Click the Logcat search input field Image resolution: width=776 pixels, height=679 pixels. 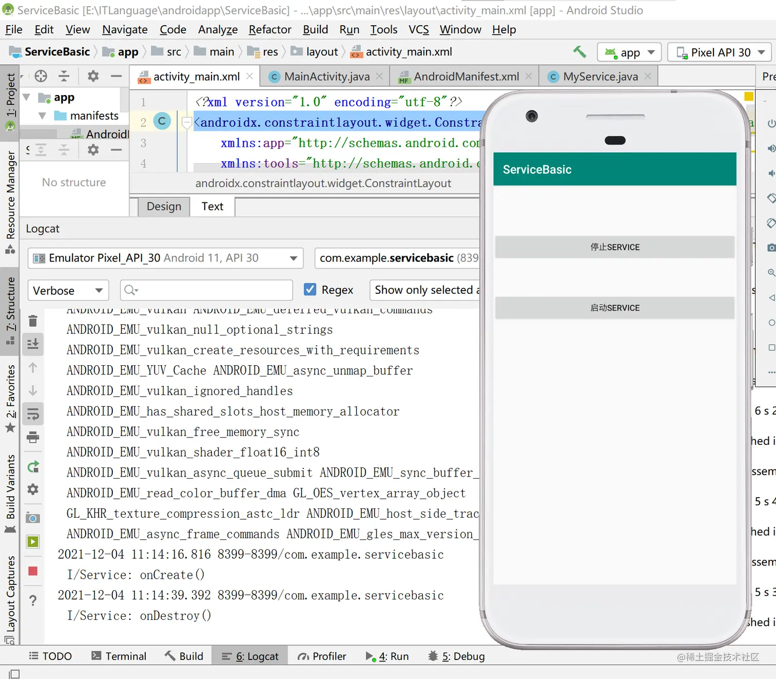206,290
